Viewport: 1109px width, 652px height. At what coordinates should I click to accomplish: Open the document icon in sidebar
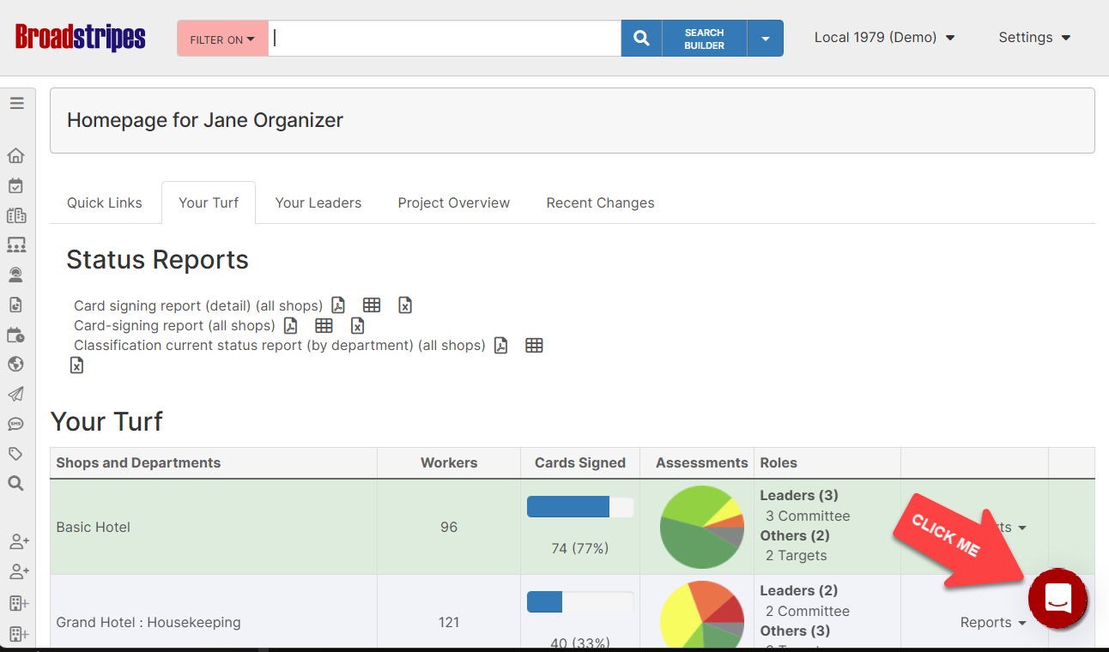click(15, 305)
